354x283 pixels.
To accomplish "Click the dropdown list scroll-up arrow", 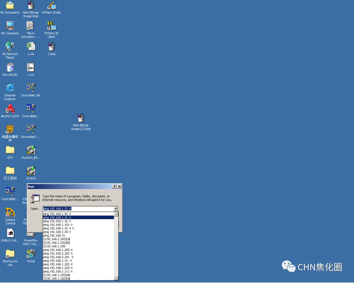I will [116, 214].
